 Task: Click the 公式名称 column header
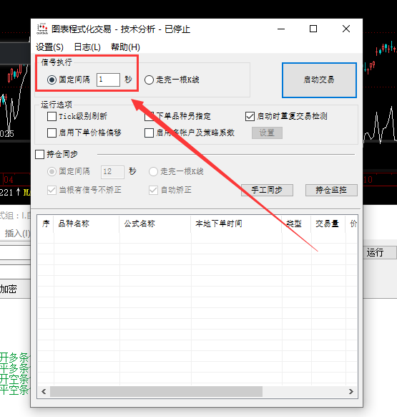click(x=155, y=224)
